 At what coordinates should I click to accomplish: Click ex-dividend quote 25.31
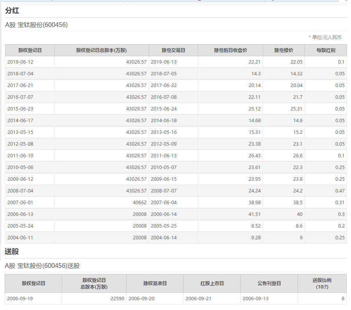tap(296, 109)
